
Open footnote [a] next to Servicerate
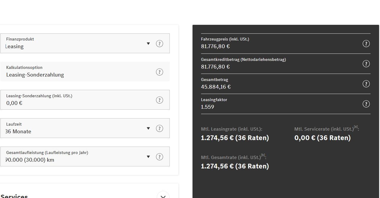356,127
